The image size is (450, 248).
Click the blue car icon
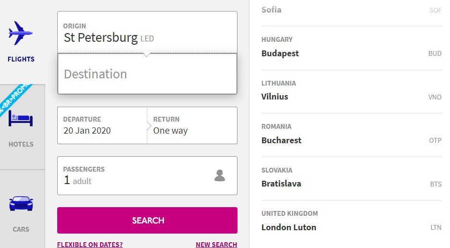[x=21, y=204]
